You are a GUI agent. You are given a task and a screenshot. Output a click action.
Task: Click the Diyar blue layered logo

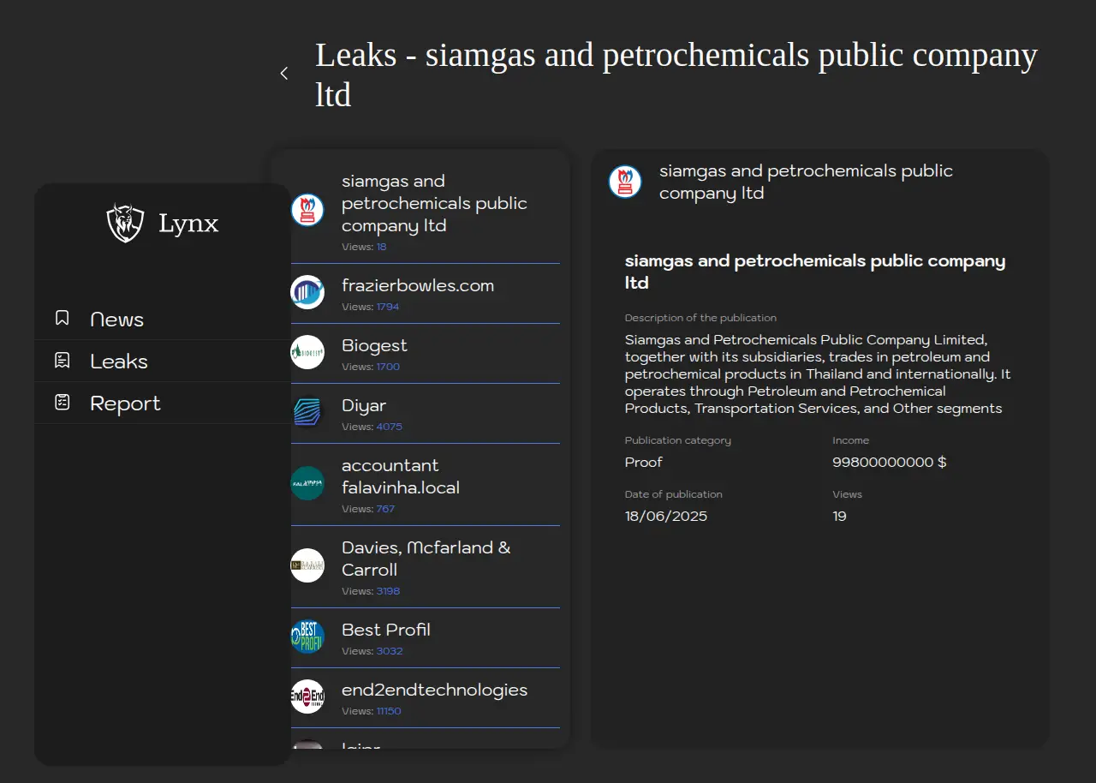coord(307,412)
